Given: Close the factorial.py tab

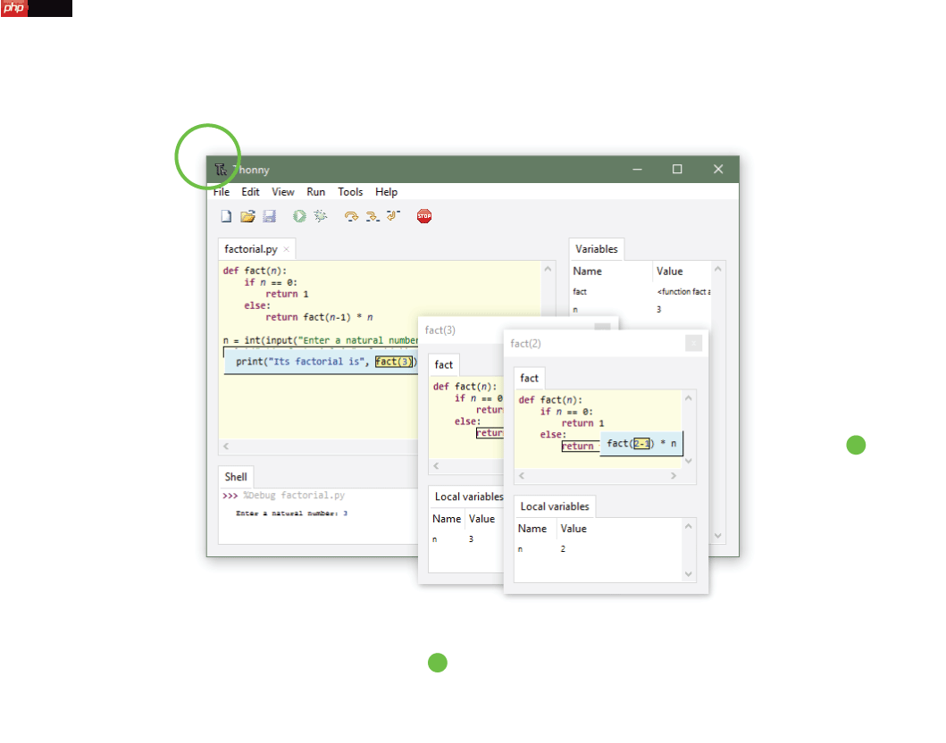Looking at the screenshot, I should (287, 249).
